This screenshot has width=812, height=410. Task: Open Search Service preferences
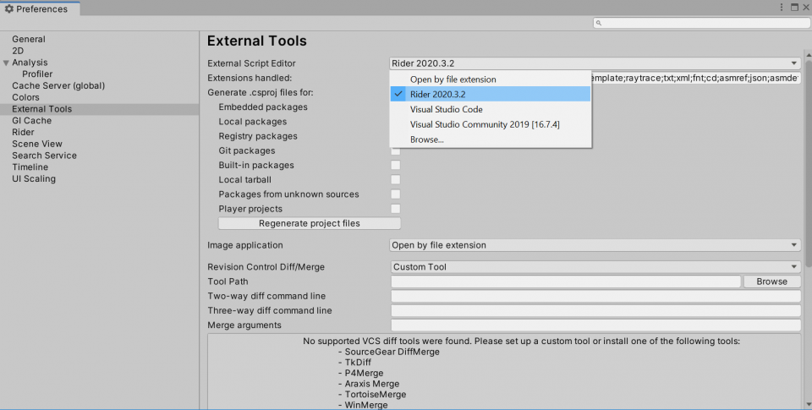pos(44,156)
